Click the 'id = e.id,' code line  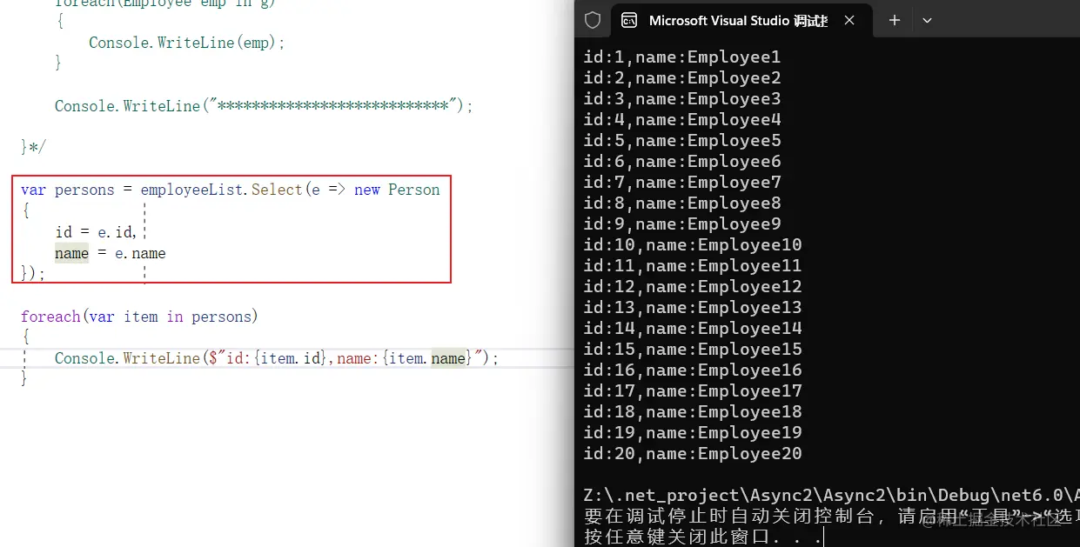coord(96,232)
